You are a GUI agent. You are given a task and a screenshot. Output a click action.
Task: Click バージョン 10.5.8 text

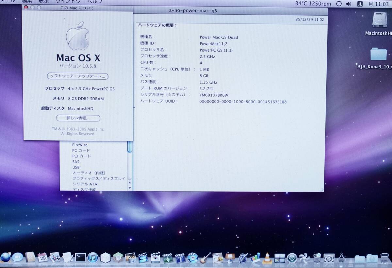78,66
